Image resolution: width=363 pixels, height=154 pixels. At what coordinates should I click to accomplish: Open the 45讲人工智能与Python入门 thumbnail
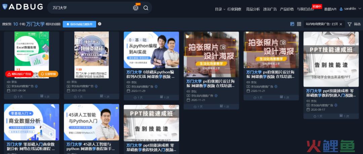(x=91, y=122)
